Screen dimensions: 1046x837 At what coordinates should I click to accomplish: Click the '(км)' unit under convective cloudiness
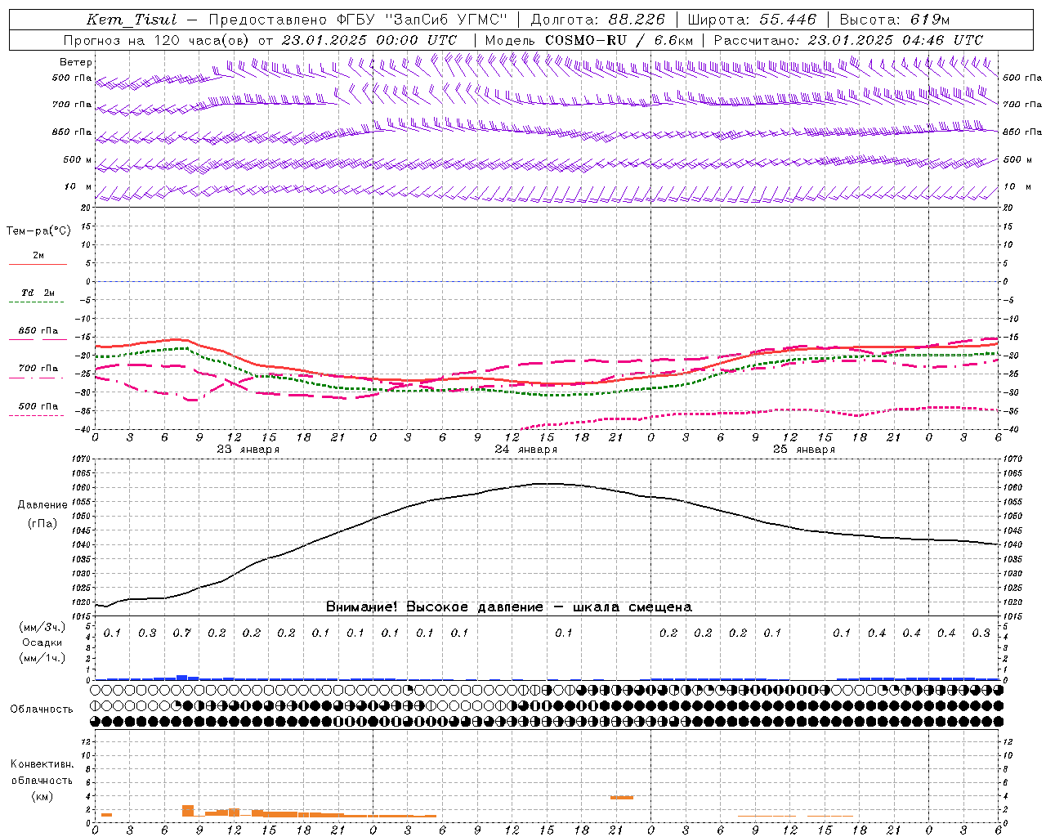tap(42, 796)
